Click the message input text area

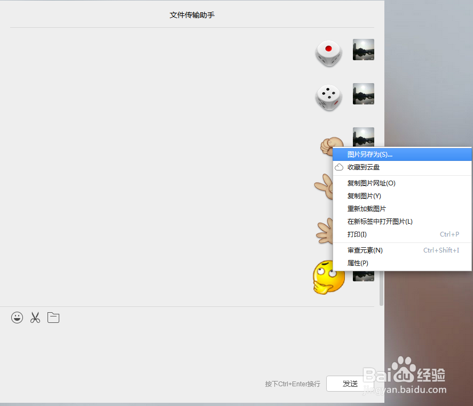tap(192, 349)
